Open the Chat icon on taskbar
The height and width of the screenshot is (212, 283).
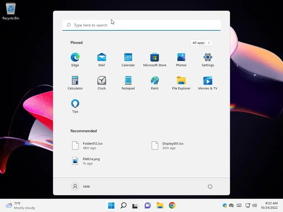pos(148,205)
